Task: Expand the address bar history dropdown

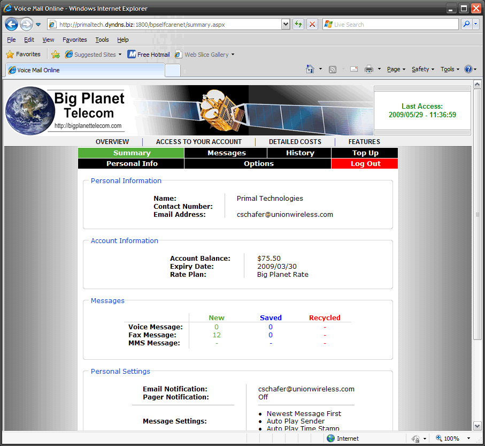Action: coord(286,25)
